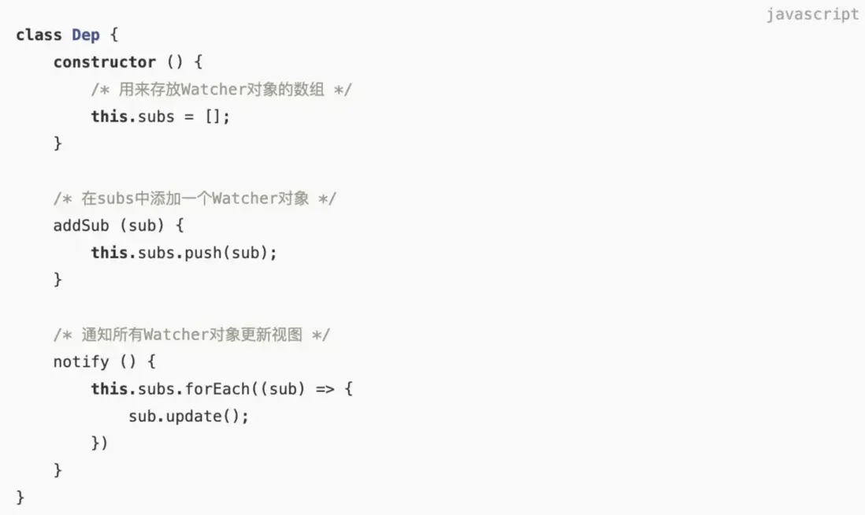The height and width of the screenshot is (515, 865).
Task: Click the javascript language label
Action: click(812, 14)
